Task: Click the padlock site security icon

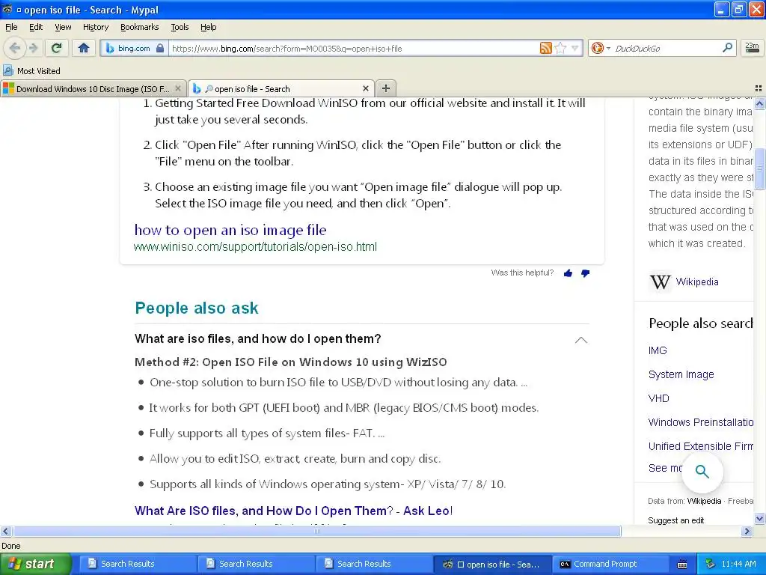Action: 160,48
